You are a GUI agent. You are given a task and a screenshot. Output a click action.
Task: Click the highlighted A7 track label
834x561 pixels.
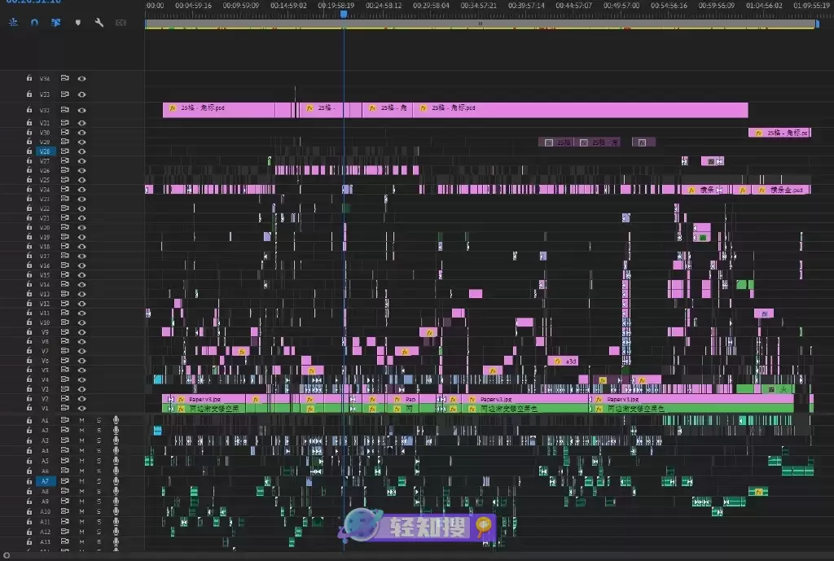tap(46, 481)
